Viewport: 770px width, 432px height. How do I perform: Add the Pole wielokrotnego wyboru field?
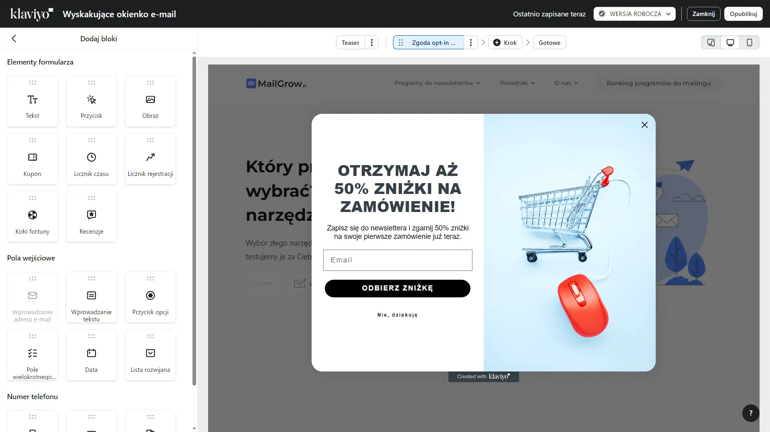(x=32, y=355)
